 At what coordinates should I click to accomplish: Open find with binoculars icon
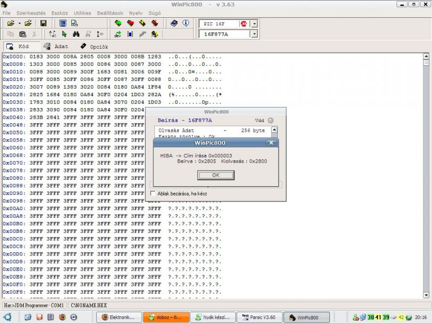76,34
